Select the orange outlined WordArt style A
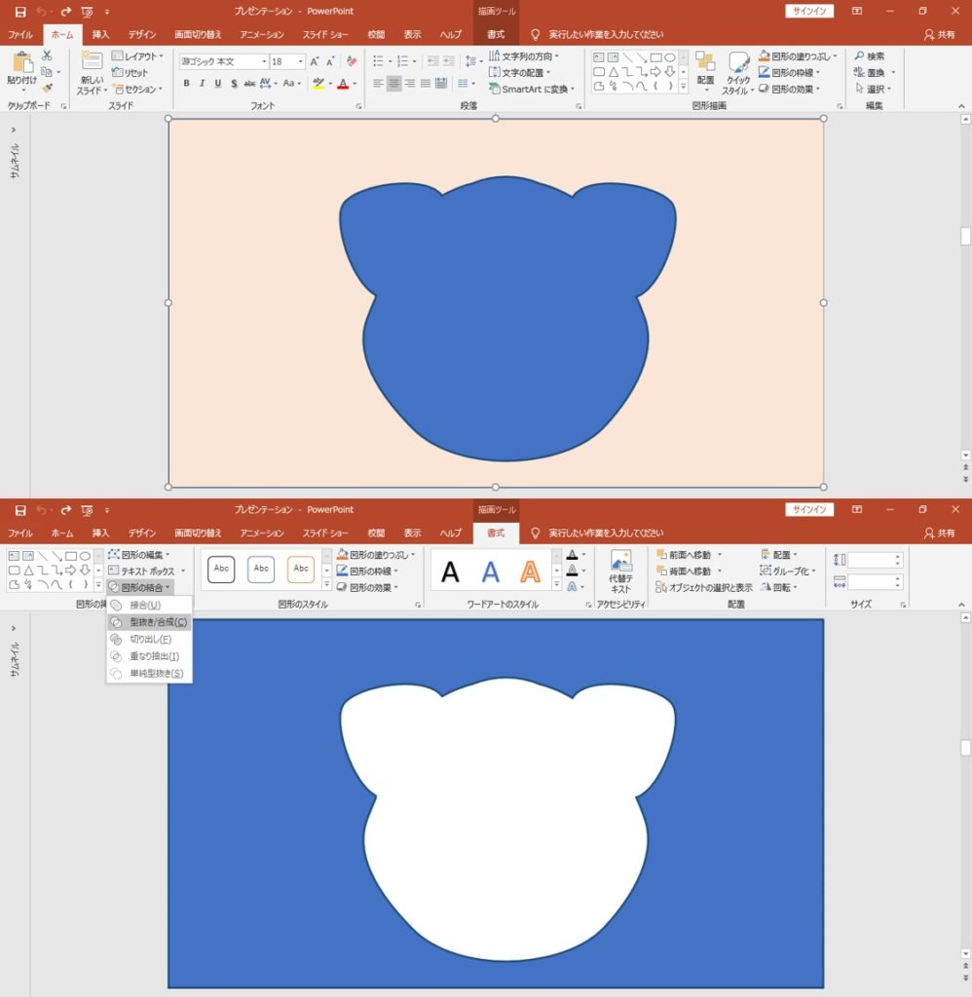Viewport: 972px width, 997px height. [x=530, y=571]
